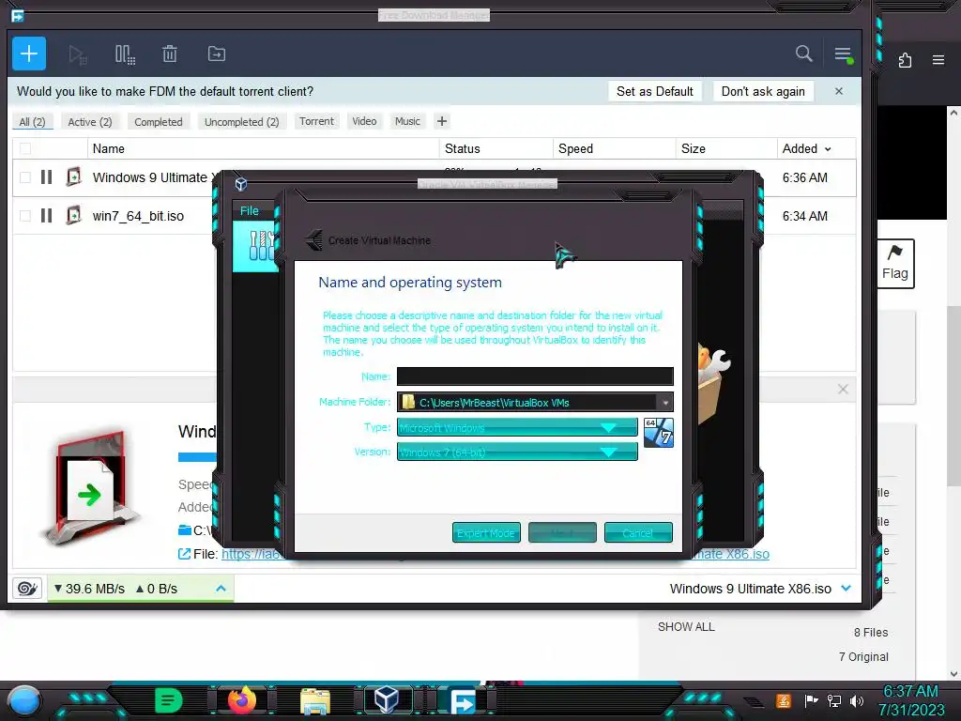This screenshot has height=721, width=961.
Task: Click the Next button in wizard
Action: [562, 533]
